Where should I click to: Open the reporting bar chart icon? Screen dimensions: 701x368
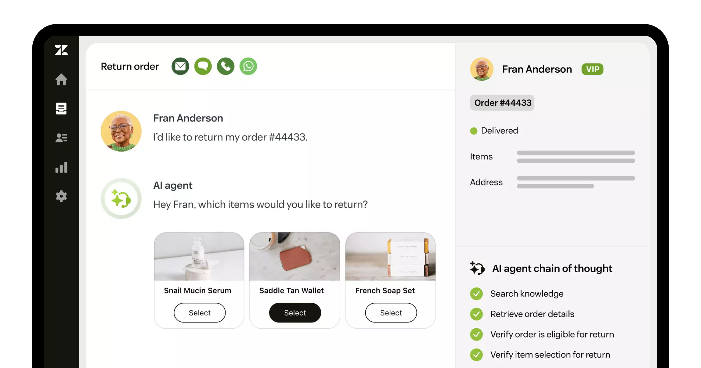[61, 167]
